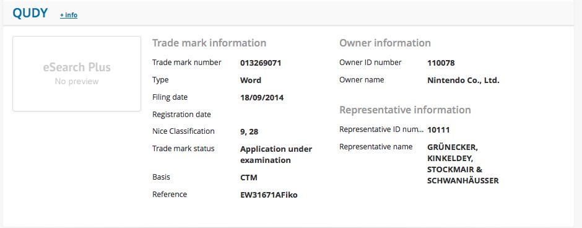582x228 pixels.
Task: Click the Registration date label
Action: point(181,115)
